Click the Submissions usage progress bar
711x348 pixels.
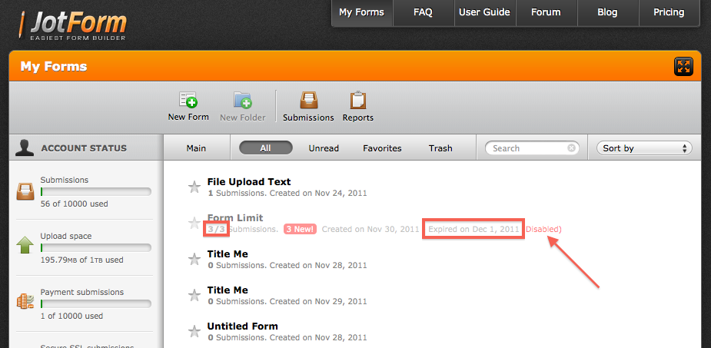tap(95, 191)
